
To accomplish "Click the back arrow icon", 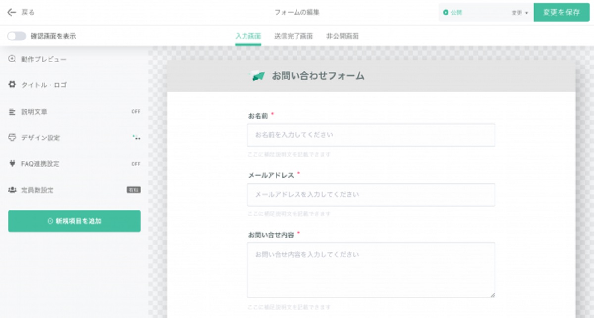I will point(12,12).
